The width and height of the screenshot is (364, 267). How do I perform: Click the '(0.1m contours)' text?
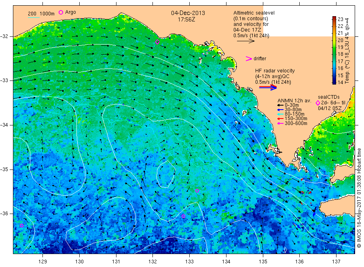click(251, 19)
